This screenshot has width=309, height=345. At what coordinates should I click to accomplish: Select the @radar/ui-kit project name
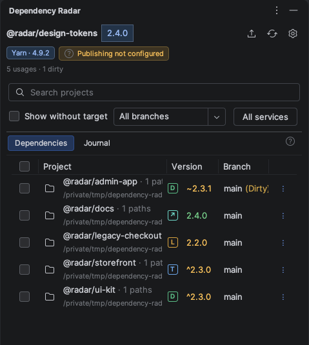point(89,290)
